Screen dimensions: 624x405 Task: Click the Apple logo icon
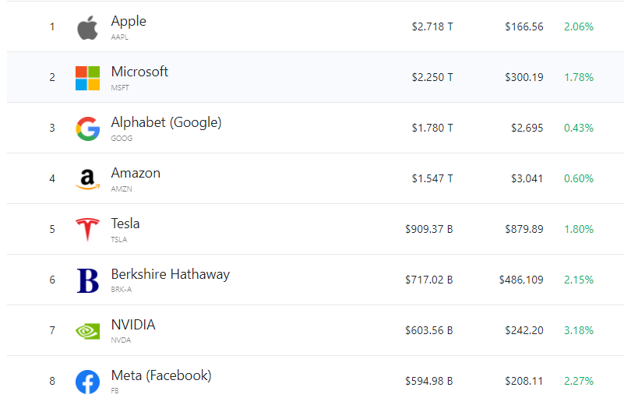pyautogui.click(x=87, y=27)
